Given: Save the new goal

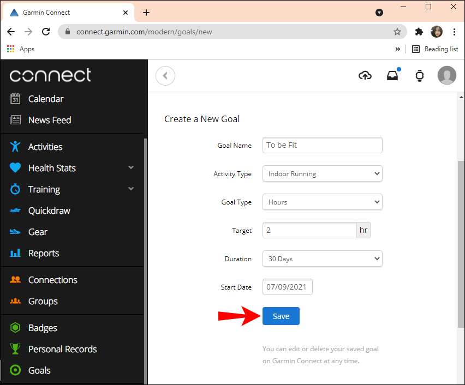Looking at the screenshot, I should point(281,316).
